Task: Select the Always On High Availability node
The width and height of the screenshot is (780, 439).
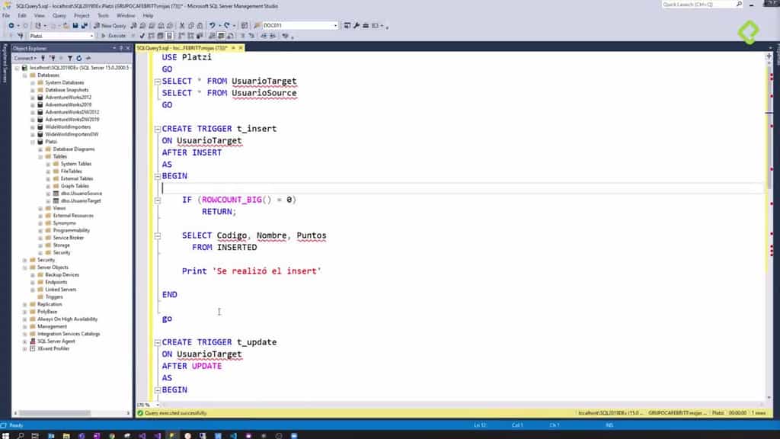Action: [67, 319]
